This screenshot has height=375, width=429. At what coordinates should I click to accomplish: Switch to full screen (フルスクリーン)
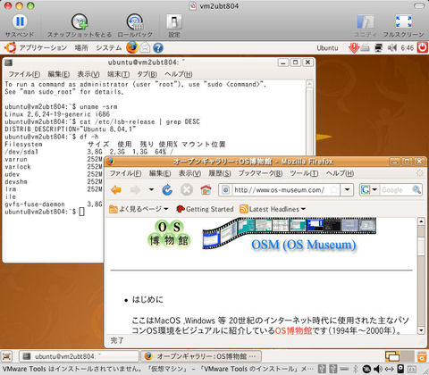tap(403, 22)
